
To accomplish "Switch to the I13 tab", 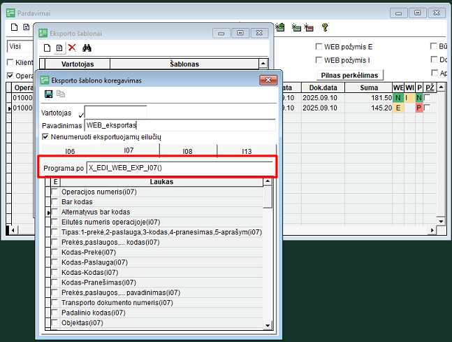I will (x=247, y=151).
